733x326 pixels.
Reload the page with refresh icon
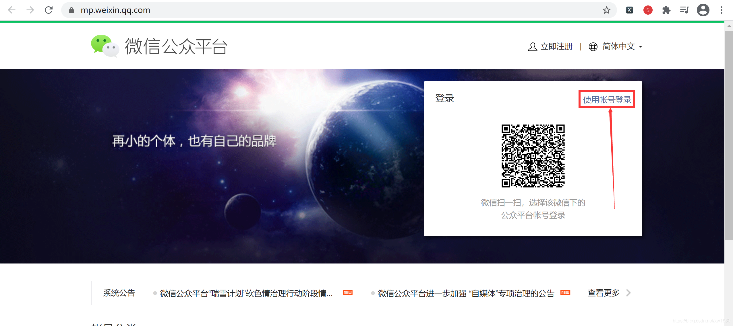tap(49, 10)
